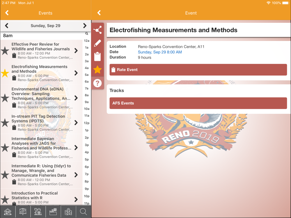Open Effective Peer Review chevron
This screenshot has width=291, height=218.
(x=76, y=51)
